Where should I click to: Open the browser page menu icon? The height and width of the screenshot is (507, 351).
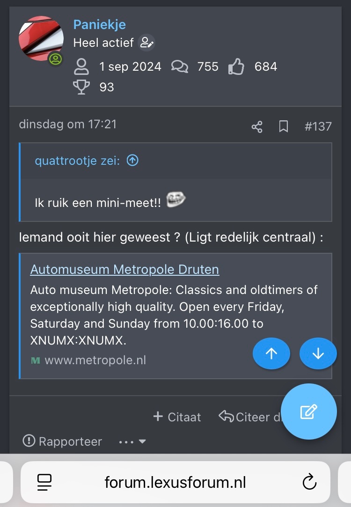tap(45, 482)
